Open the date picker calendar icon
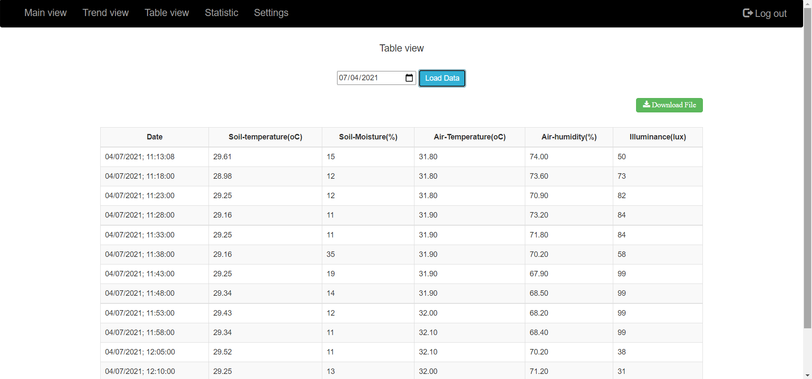Image resolution: width=812 pixels, height=379 pixels. [409, 78]
